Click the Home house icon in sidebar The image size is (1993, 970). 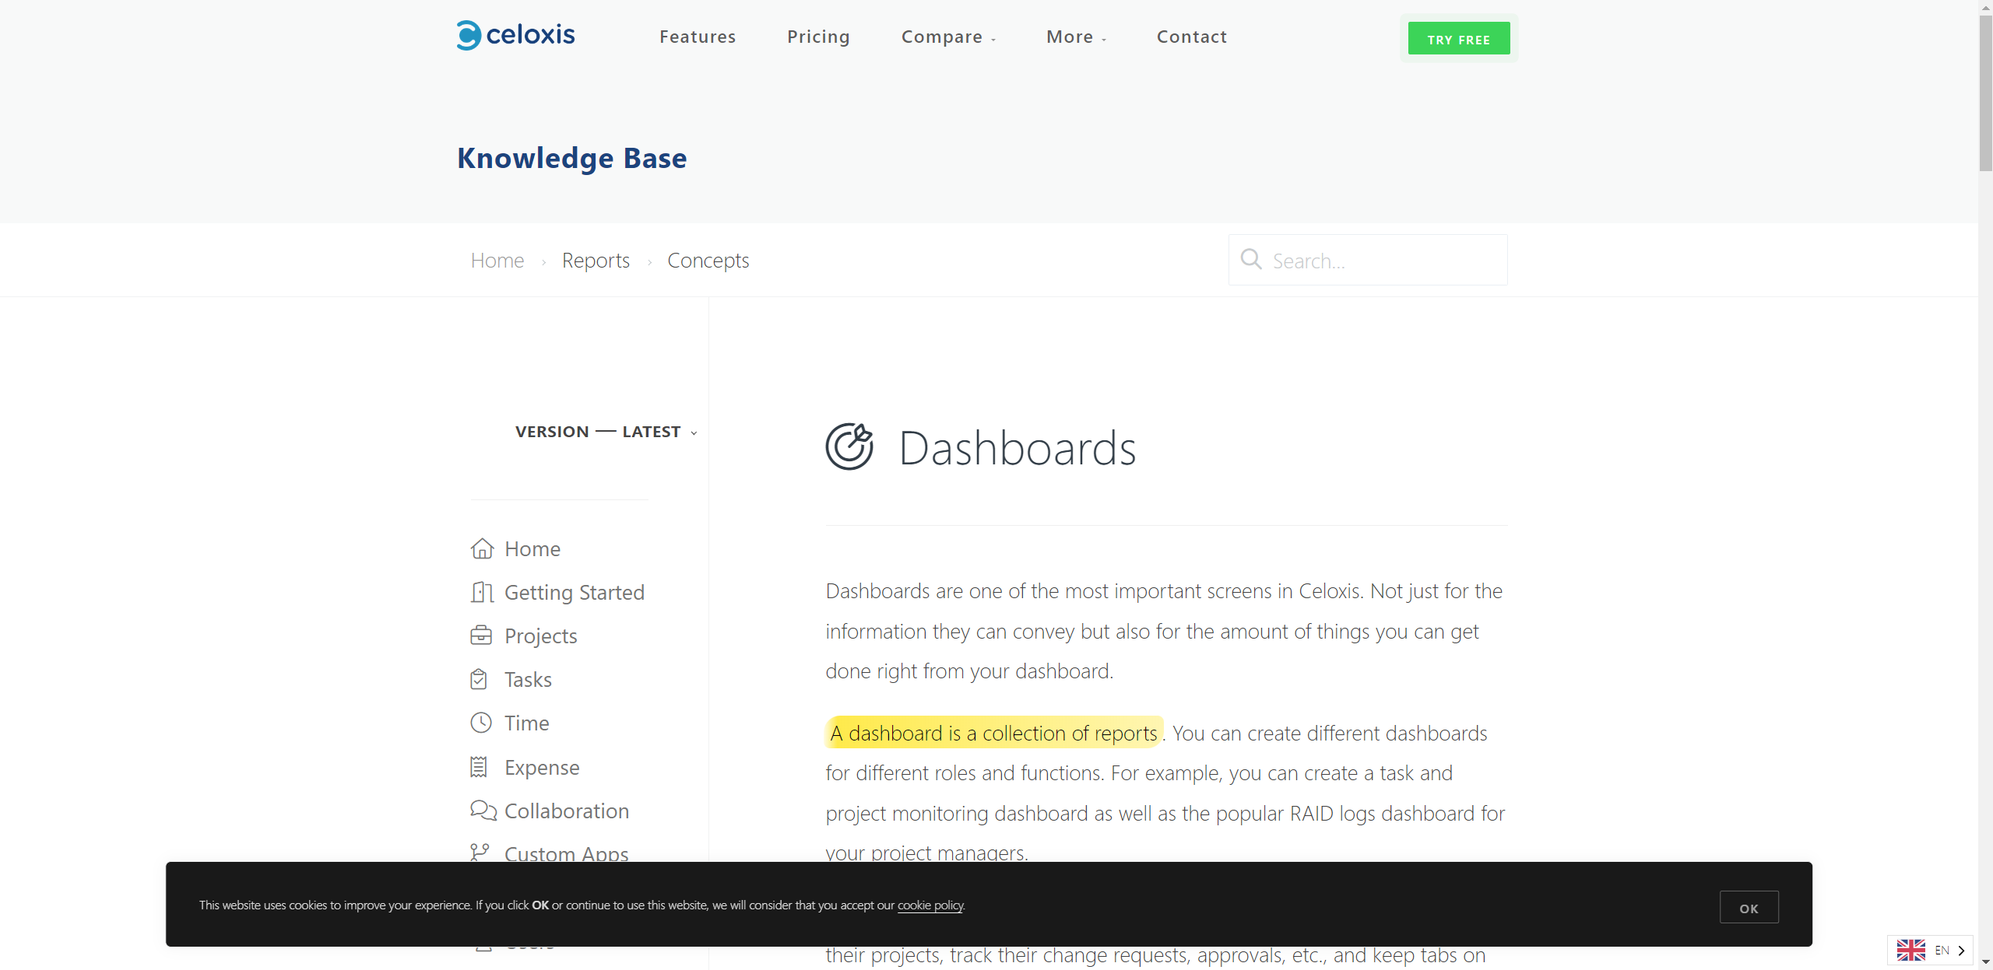pos(482,548)
